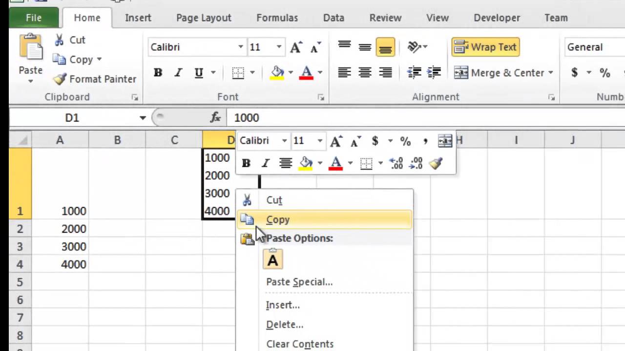Open the Merge & Center dropdown arrow
This screenshot has width=625, height=351.
pos(551,73)
